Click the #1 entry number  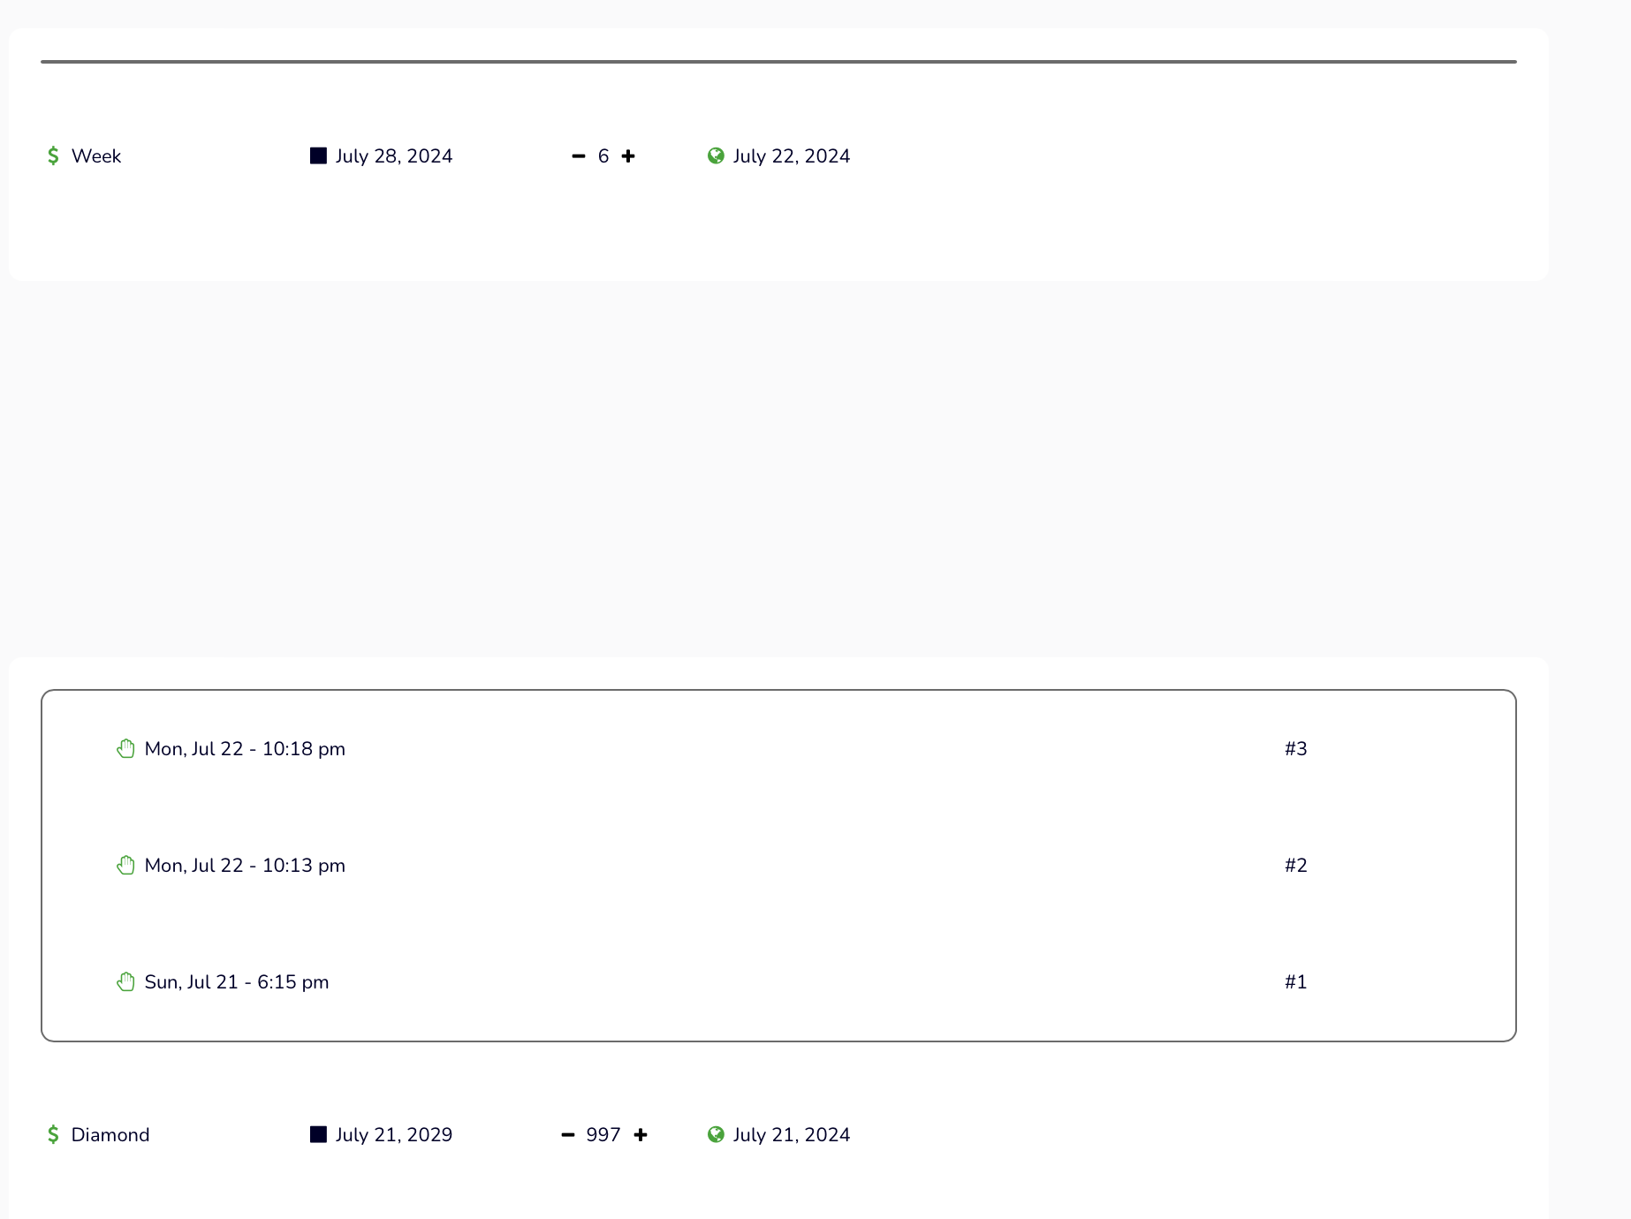1295,982
